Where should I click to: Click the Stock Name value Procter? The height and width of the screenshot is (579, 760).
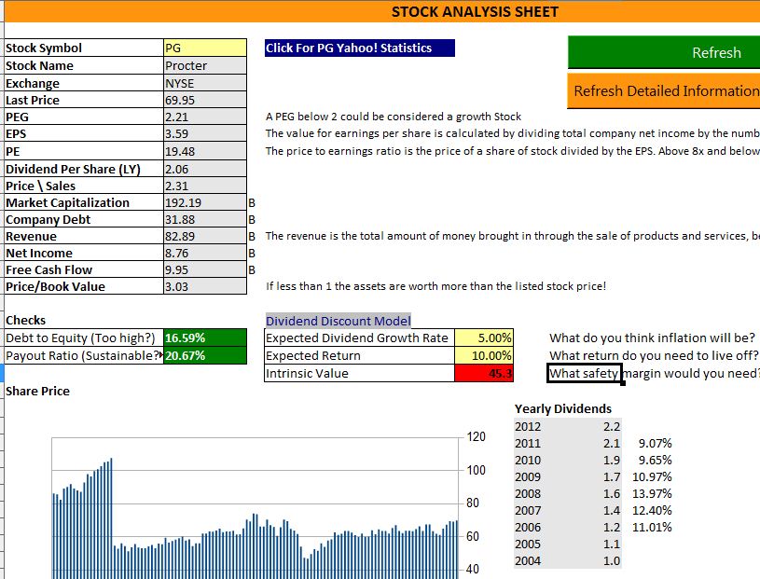[205, 65]
